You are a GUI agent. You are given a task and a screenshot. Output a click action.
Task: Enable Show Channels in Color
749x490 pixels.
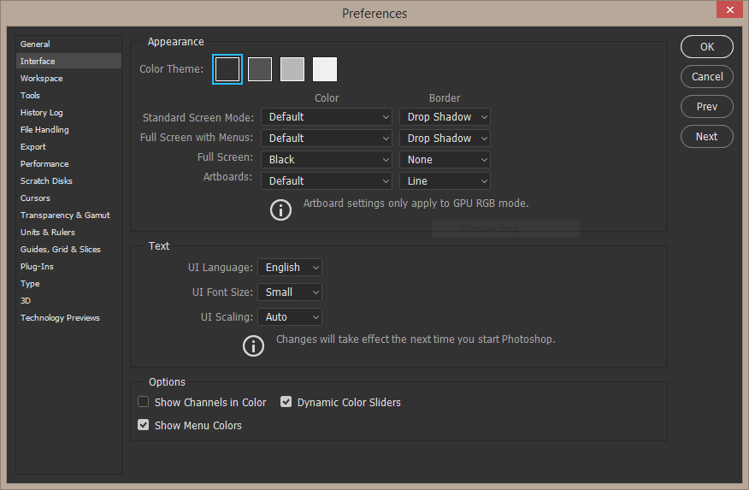pyautogui.click(x=144, y=402)
